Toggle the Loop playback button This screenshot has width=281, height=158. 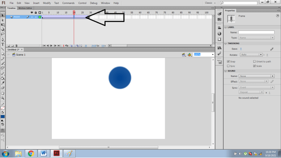67,46
